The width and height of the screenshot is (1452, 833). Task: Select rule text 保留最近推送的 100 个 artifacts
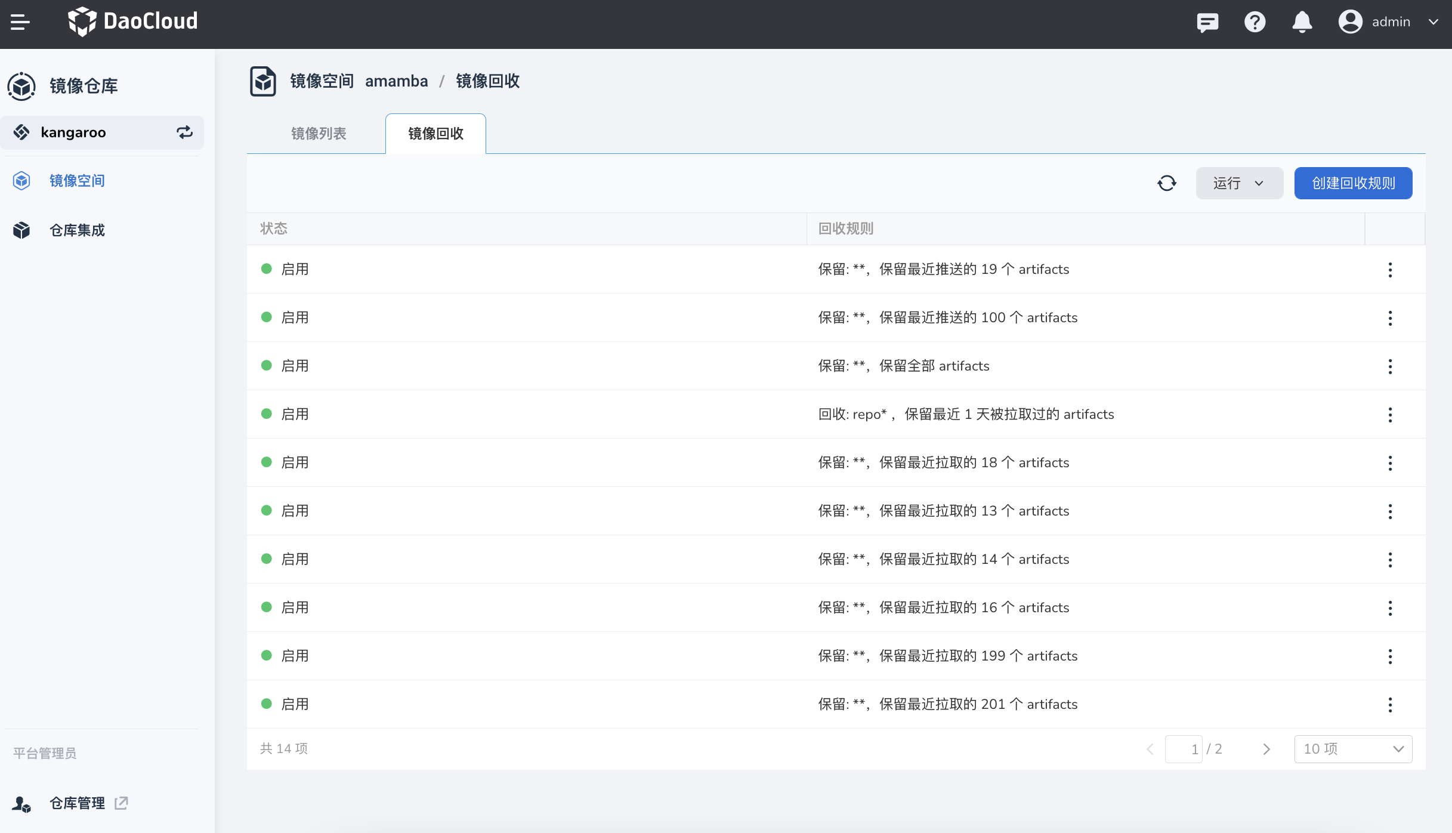[x=978, y=317]
